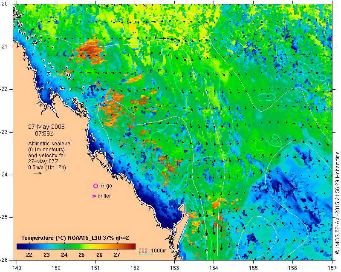Viewport: 341px width, 272px height.
Task: Click the longitude axis label '157'
Action: 332,268
